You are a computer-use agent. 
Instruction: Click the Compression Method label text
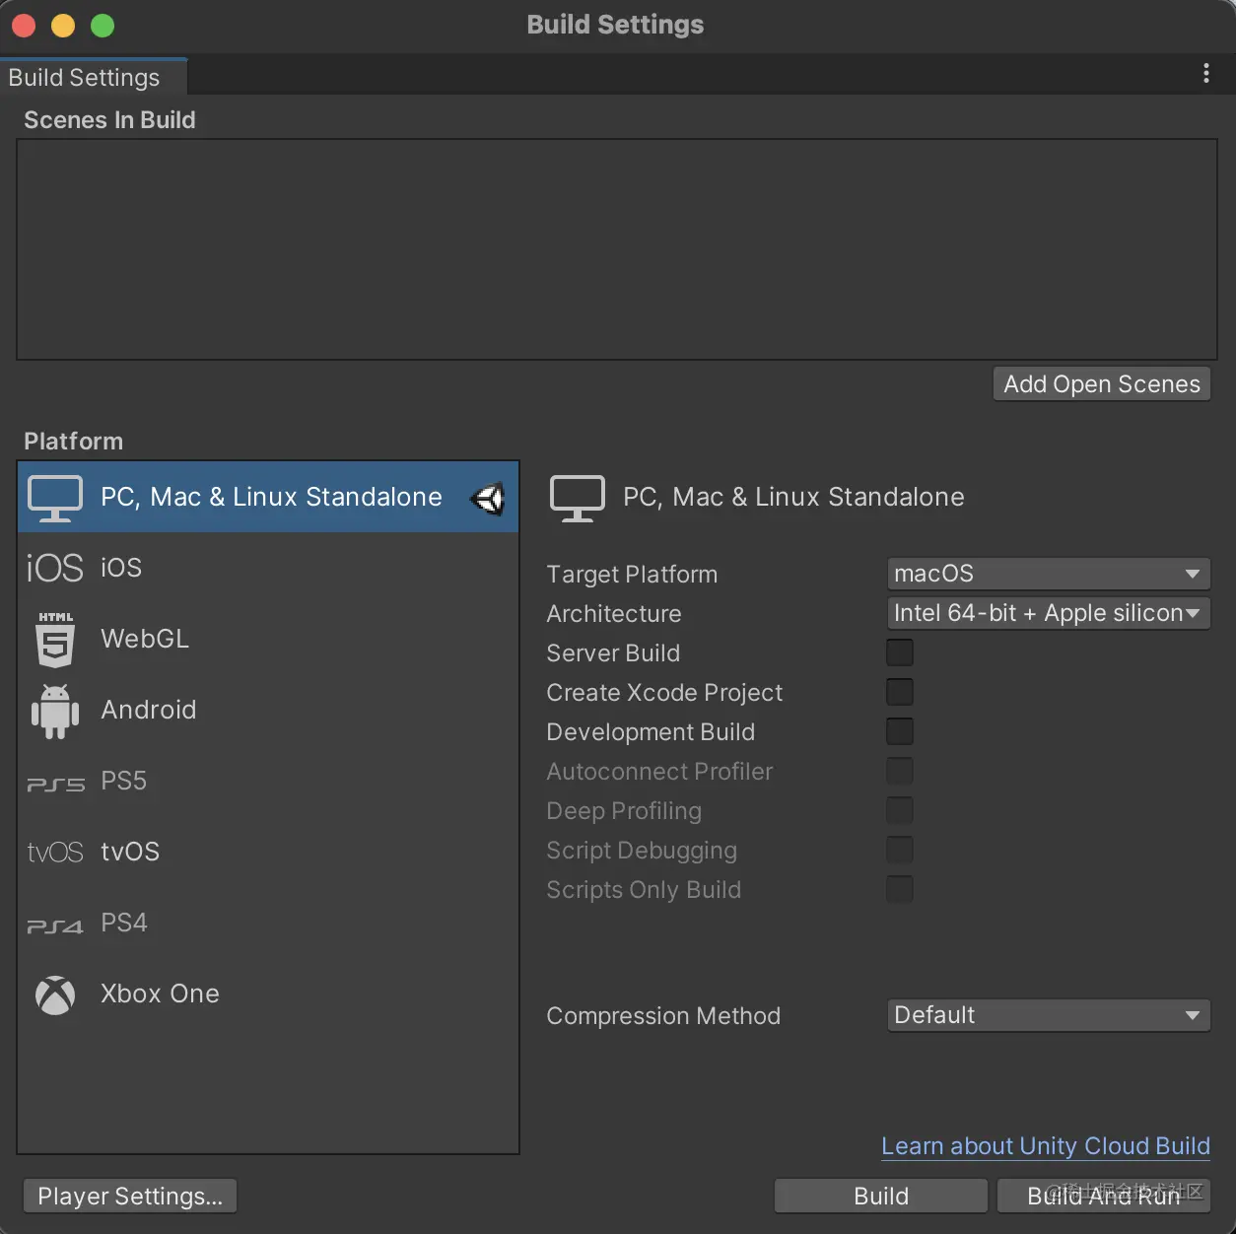663,1016
